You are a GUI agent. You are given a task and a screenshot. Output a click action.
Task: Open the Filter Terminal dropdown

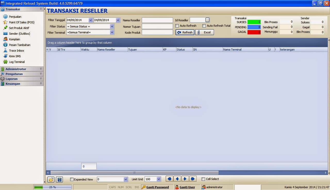coord(112,32)
